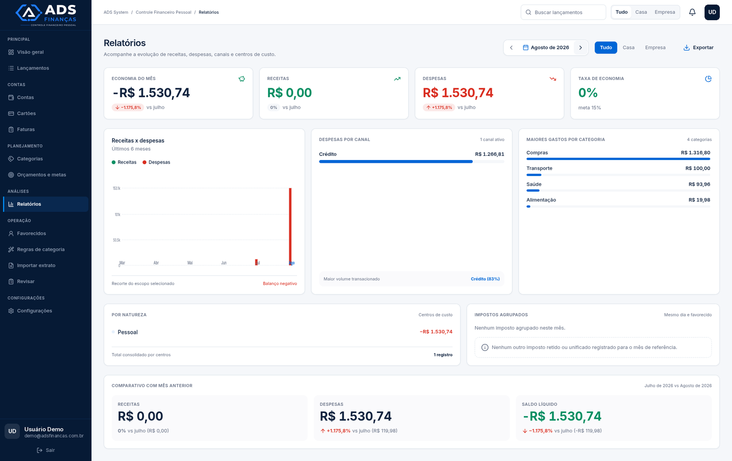Click search magnifier icon in header
The height and width of the screenshot is (461, 732).
coord(528,12)
